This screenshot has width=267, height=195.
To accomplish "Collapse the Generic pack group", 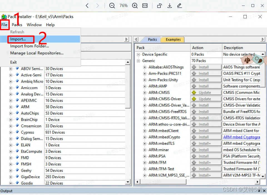I will tap(139, 61).
